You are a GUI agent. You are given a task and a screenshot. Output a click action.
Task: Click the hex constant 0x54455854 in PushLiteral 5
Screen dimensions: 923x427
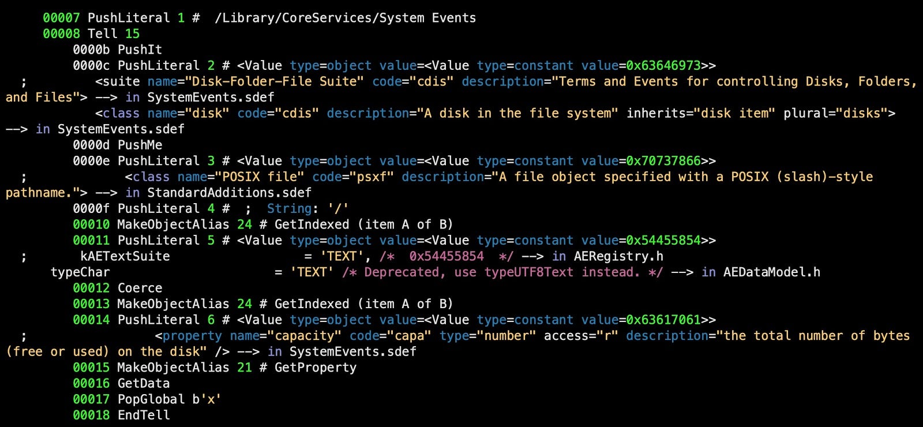663,240
